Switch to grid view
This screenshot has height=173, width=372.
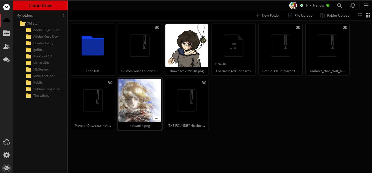[x=368, y=15]
